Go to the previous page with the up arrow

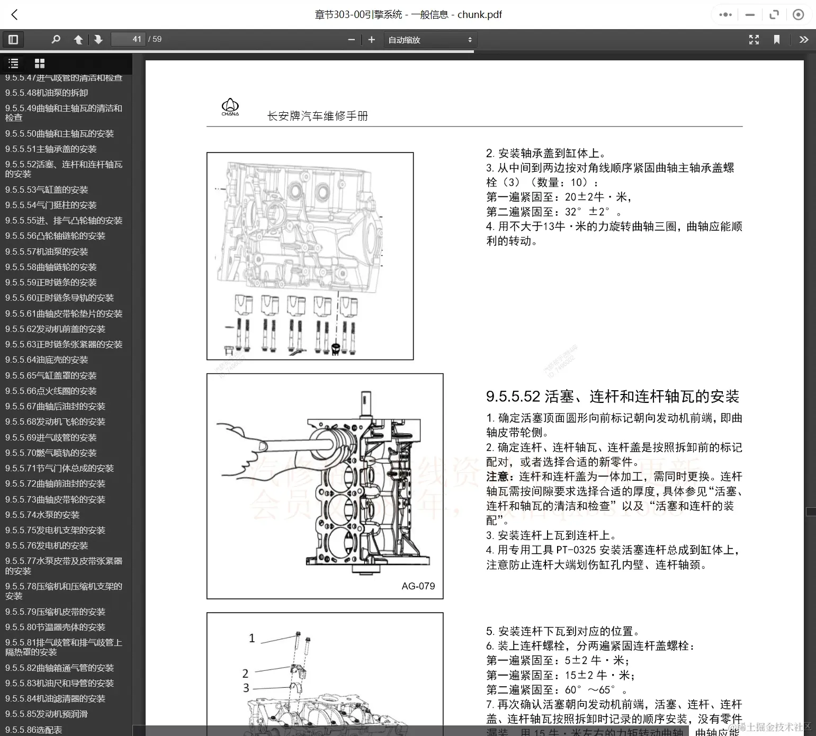pos(78,39)
